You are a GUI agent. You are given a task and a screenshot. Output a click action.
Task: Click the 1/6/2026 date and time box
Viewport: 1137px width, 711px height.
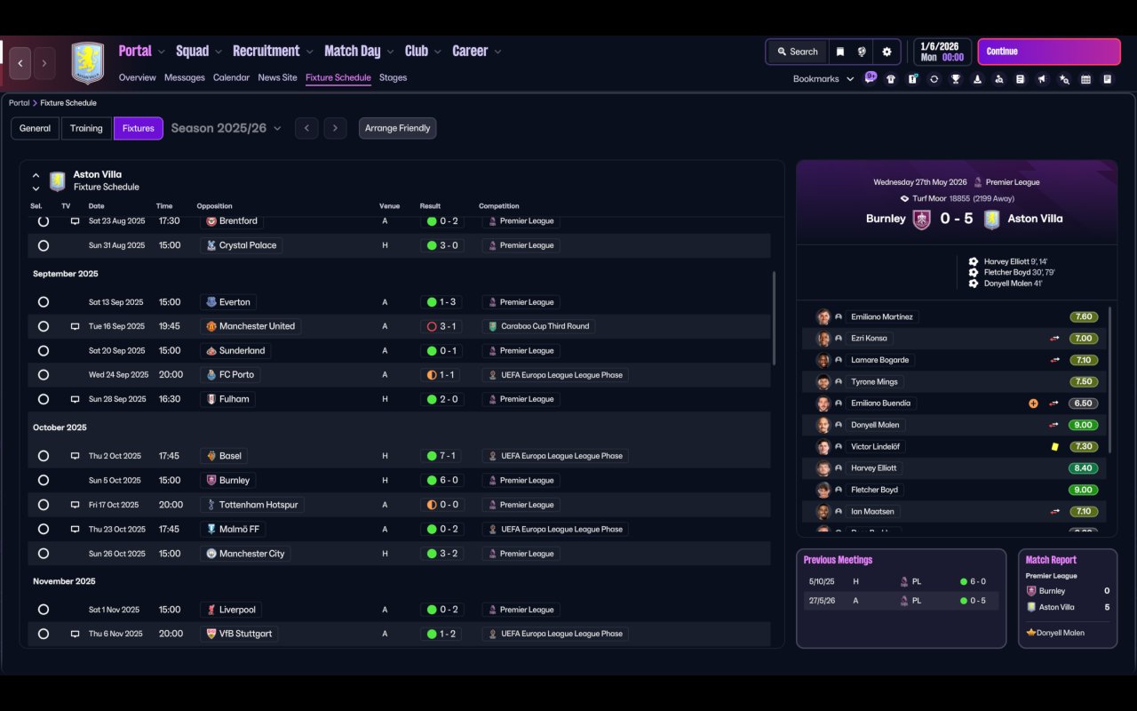(x=942, y=52)
